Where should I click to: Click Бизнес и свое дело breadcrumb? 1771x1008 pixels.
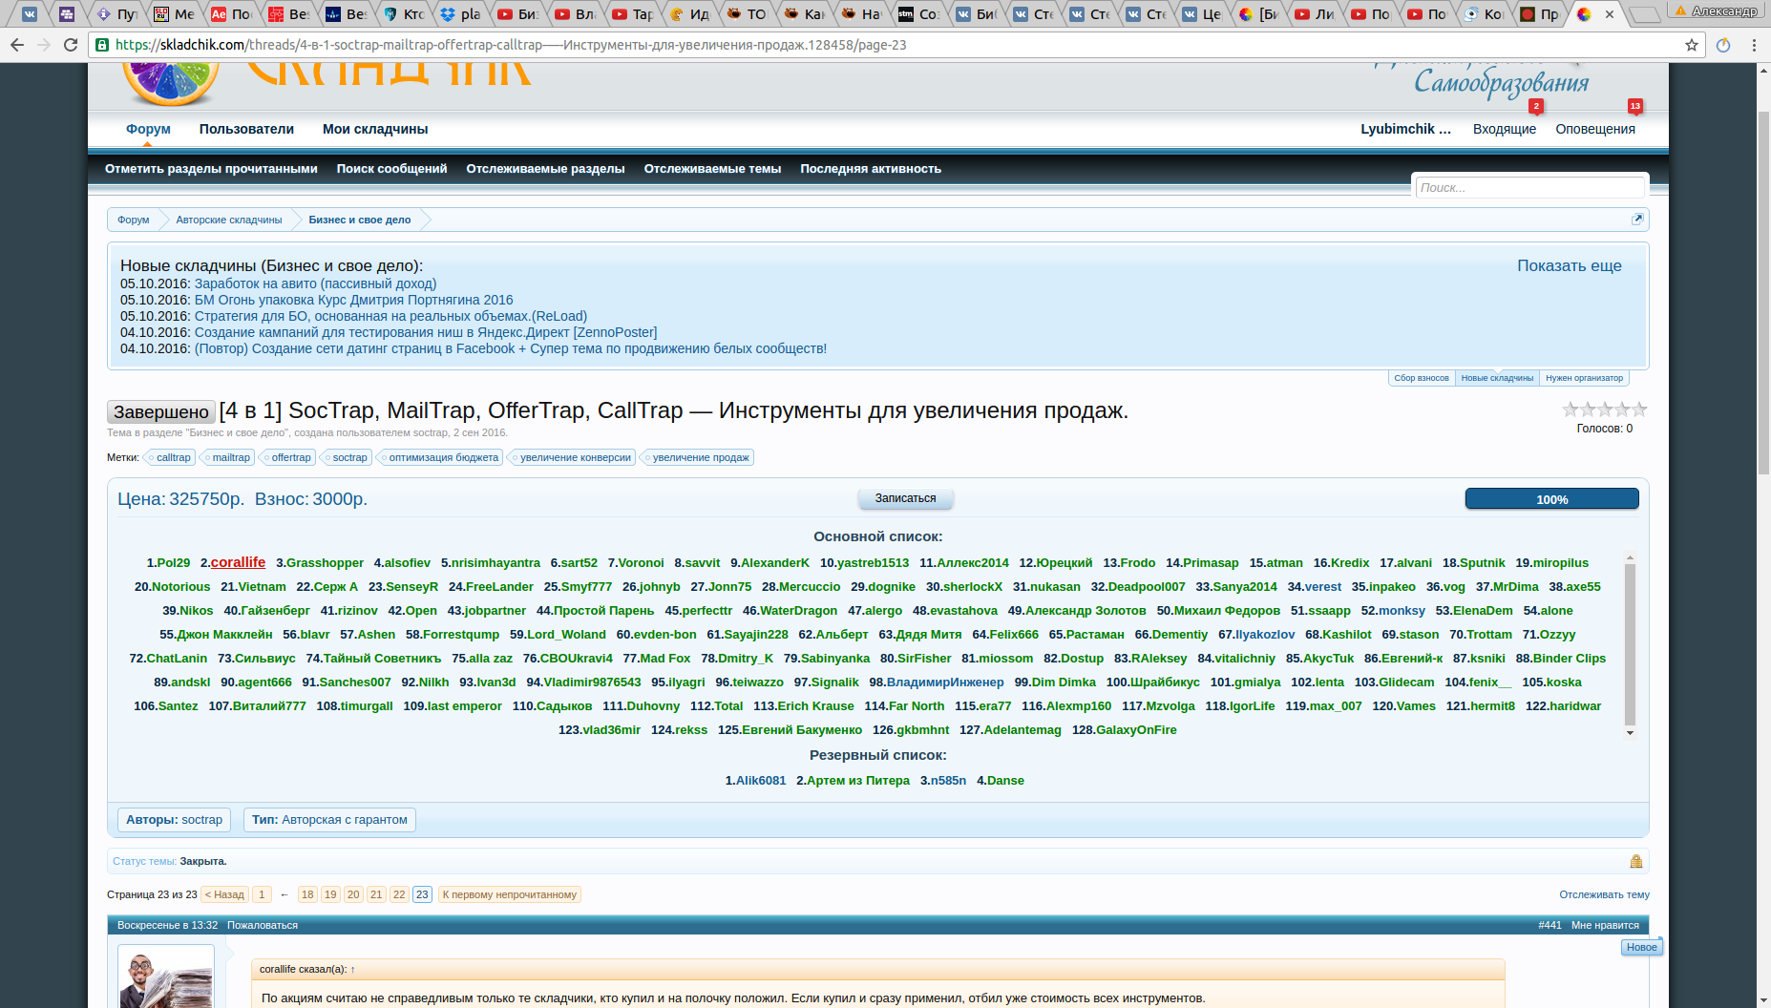coord(360,220)
